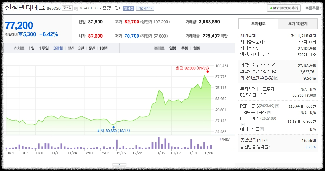Click the 동일업종 등락률 value -2.75%
This screenshot has height=171, width=325.
point(310,147)
